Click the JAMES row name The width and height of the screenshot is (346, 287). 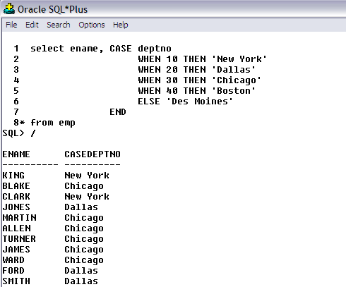[16, 250]
